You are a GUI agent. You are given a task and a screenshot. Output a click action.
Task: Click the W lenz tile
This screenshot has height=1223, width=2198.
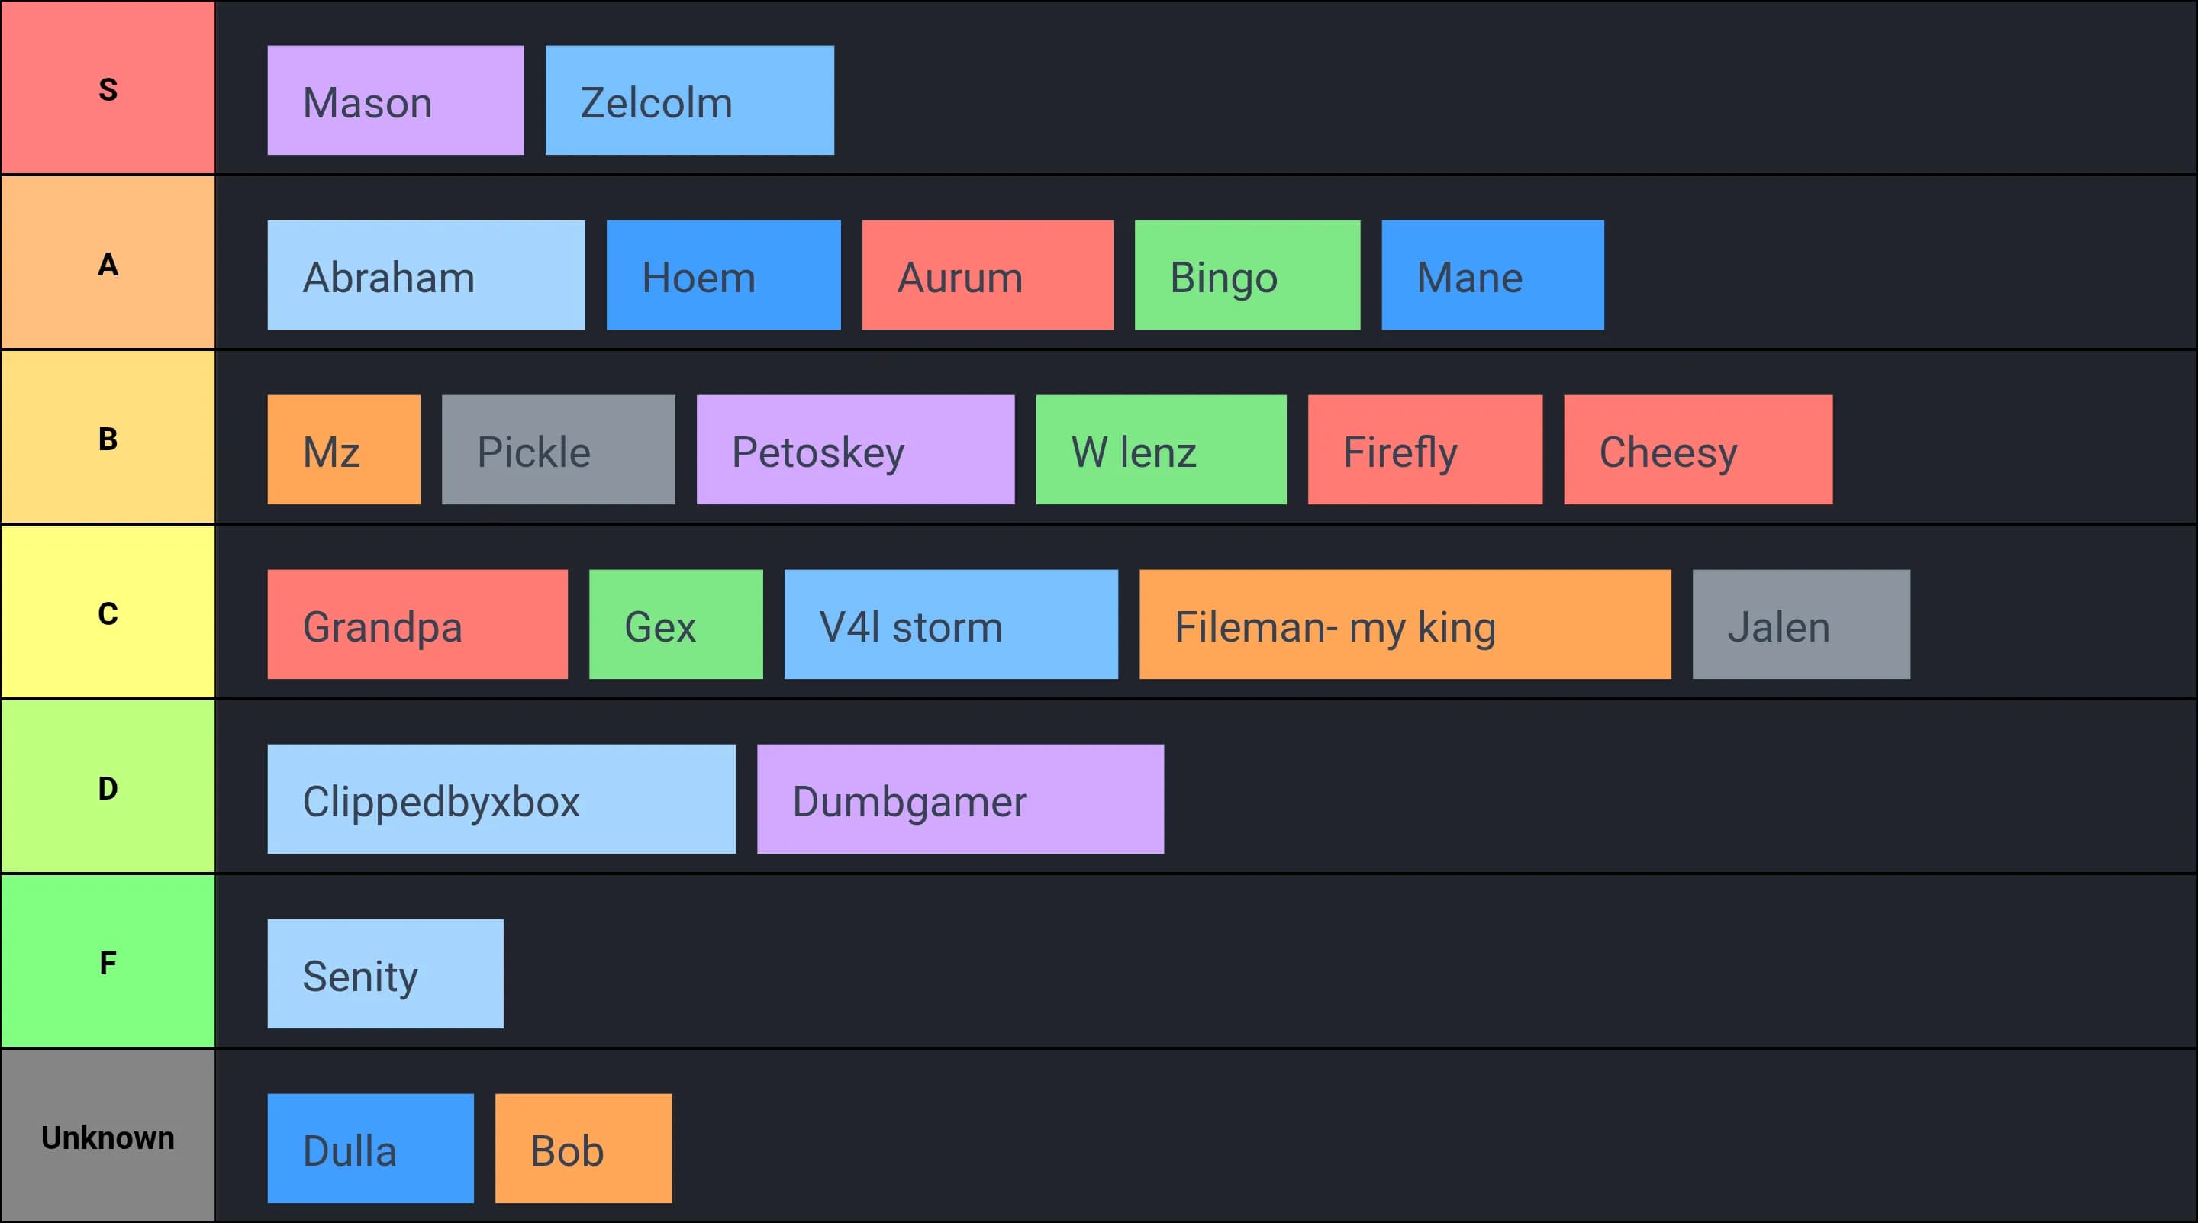(1160, 449)
